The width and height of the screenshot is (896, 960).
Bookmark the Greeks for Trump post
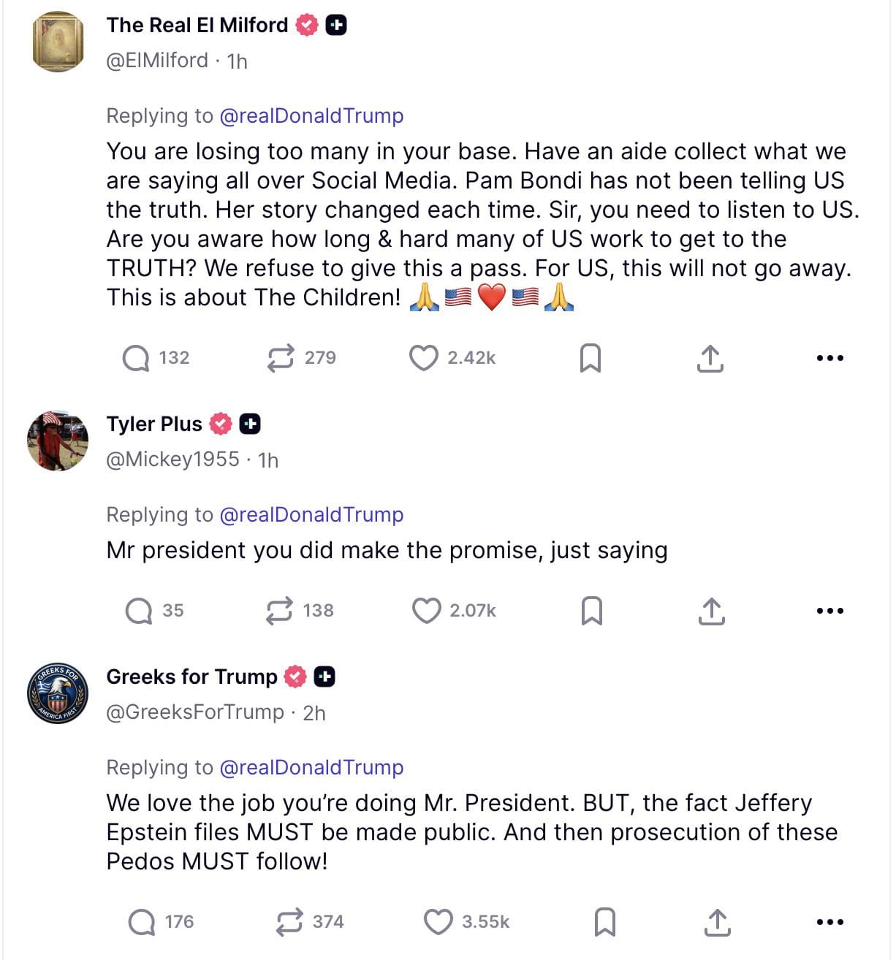[604, 922]
